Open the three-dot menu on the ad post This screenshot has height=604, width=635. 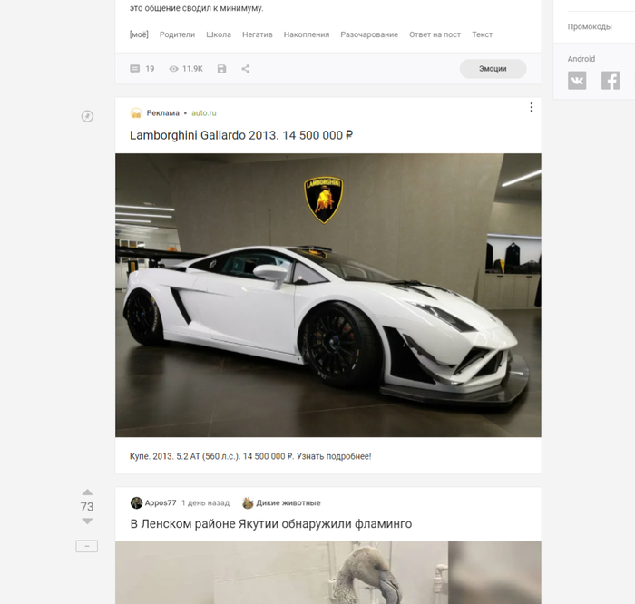[x=532, y=107]
